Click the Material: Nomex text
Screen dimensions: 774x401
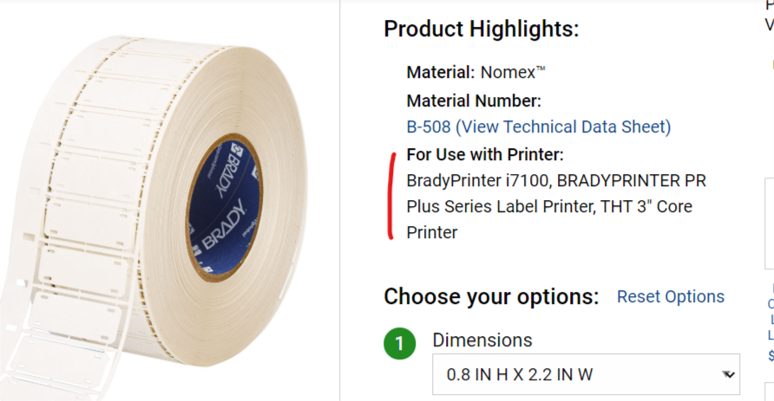(x=476, y=73)
